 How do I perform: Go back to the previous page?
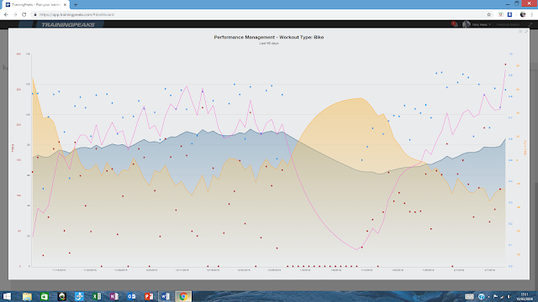6,15
